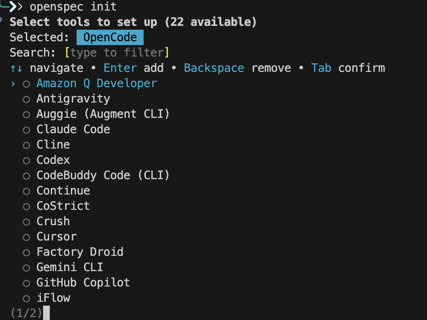Toggle the Factory Droid option circle
This screenshot has height=320, width=427.
point(27,252)
